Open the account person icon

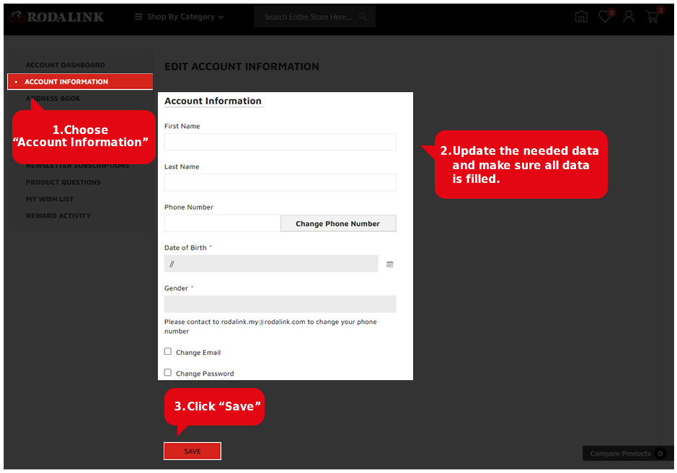tap(628, 17)
